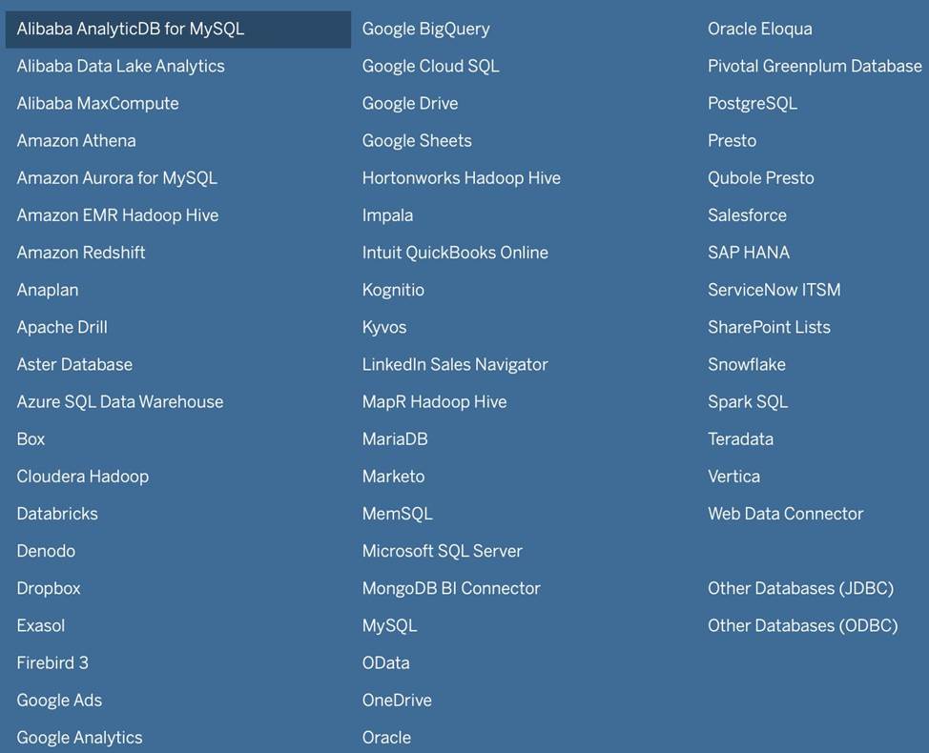Select LinkedIn Sales Navigator
Screen dimensions: 929x753
pos(455,365)
